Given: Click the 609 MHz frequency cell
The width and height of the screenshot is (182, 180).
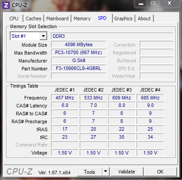Looking at the screenshot, I should 122,98.
